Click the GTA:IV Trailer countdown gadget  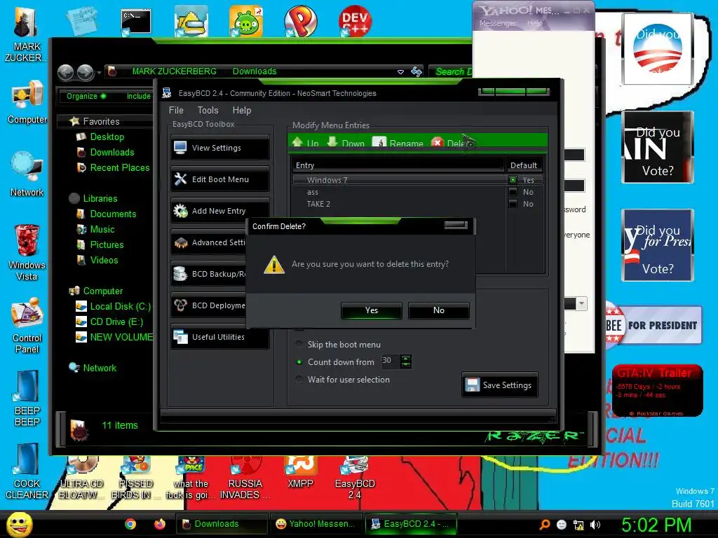coord(658,391)
